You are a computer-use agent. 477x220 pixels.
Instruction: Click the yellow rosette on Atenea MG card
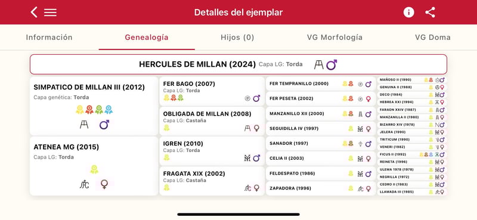coord(94,169)
